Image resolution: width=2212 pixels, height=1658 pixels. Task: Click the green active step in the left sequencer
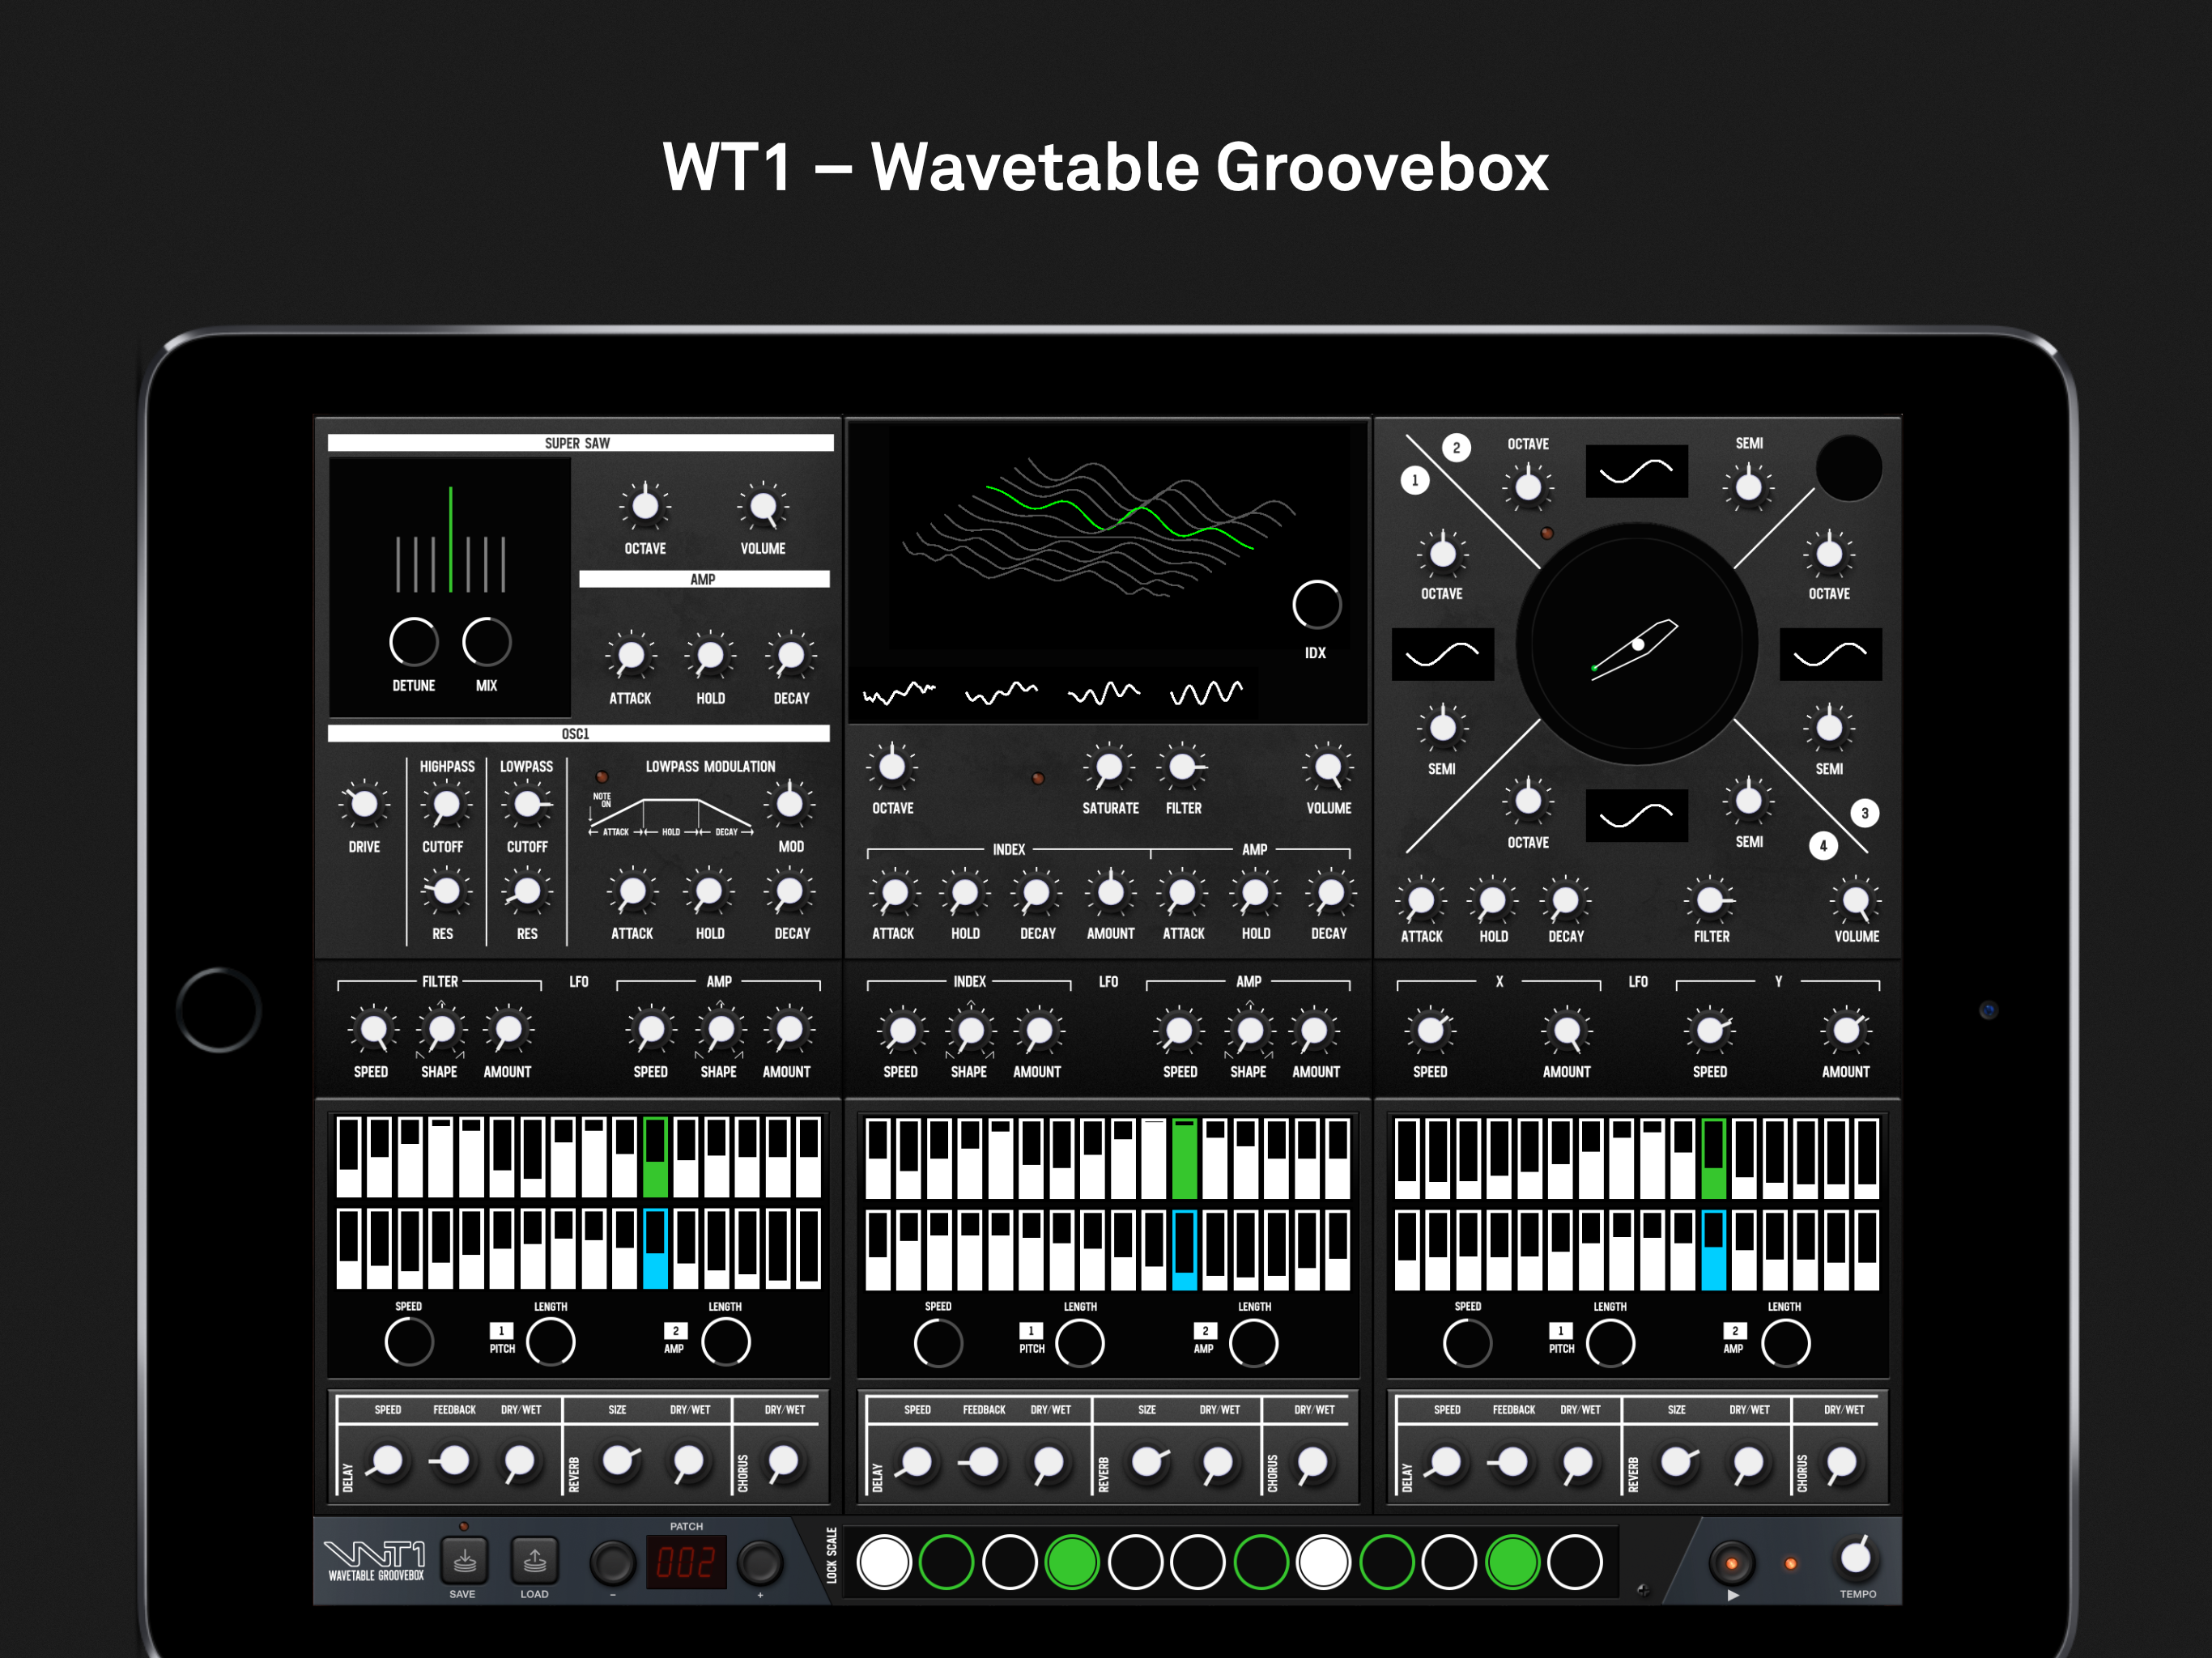pos(655,1158)
